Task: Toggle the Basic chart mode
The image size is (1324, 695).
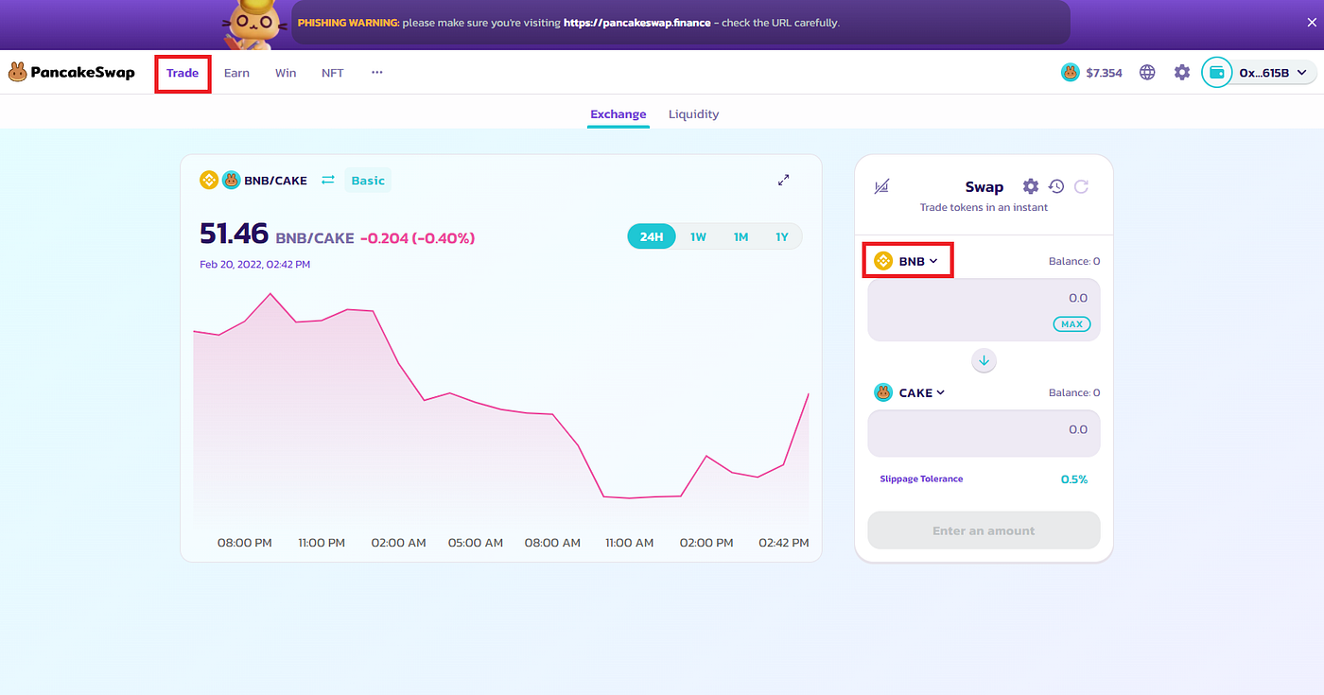Action: 368,181
